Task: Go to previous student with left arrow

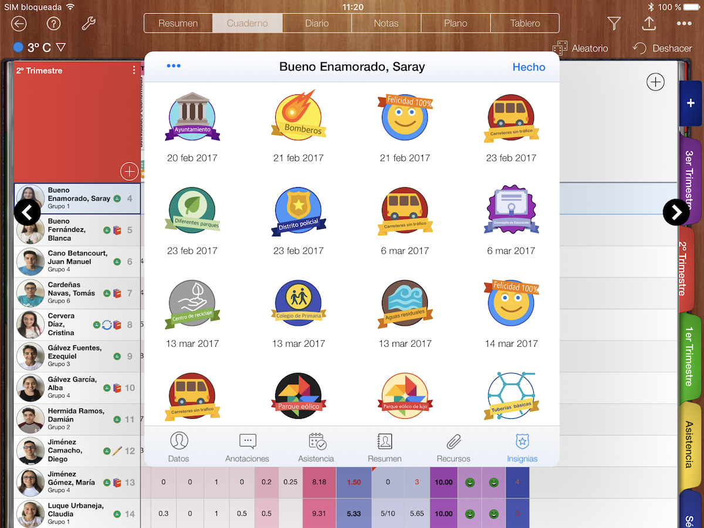Action: pos(27,212)
